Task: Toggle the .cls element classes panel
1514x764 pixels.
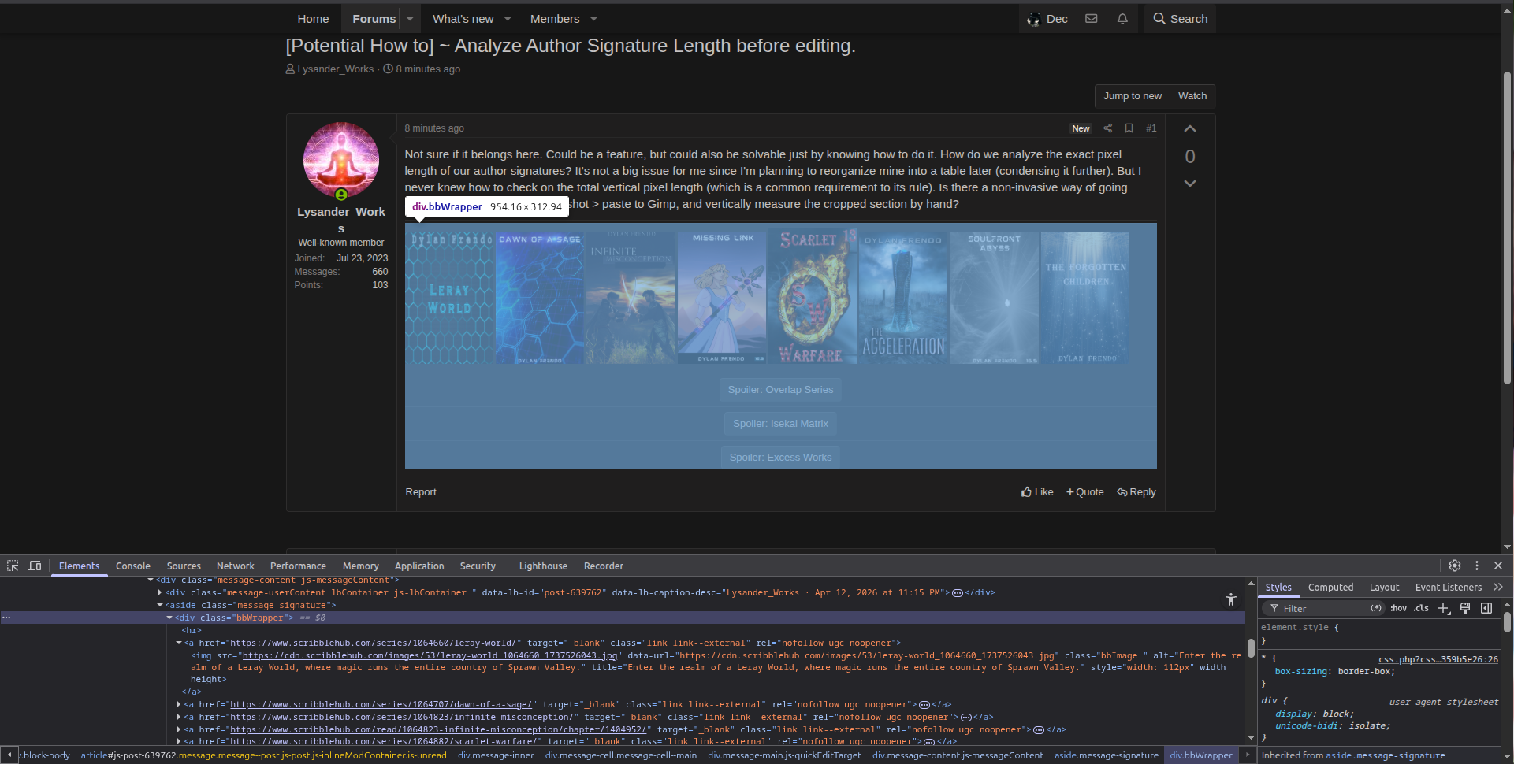Action: point(1421,608)
